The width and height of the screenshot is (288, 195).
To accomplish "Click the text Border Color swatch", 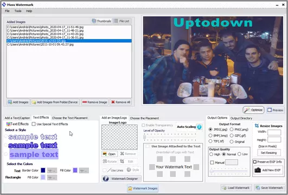I will 43,170.
